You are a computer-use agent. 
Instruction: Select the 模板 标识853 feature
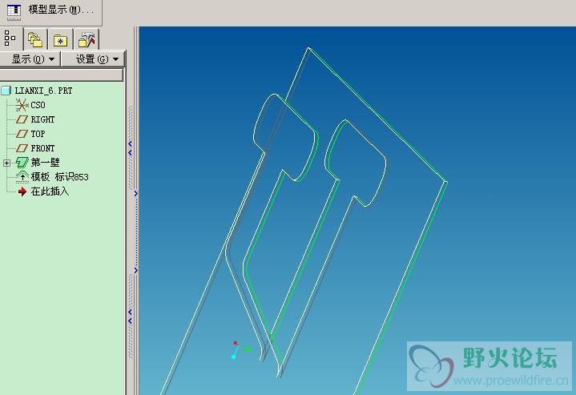point(59,177)
